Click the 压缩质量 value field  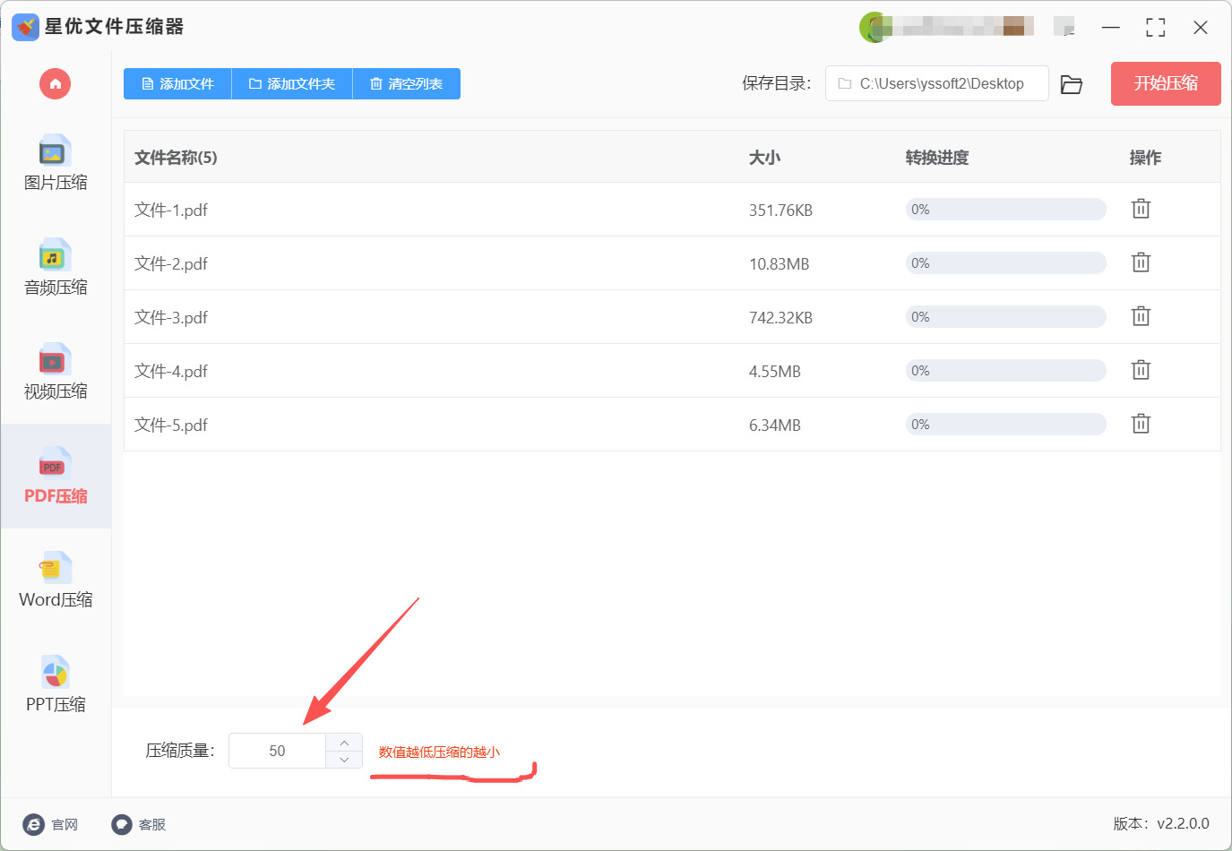277,751
